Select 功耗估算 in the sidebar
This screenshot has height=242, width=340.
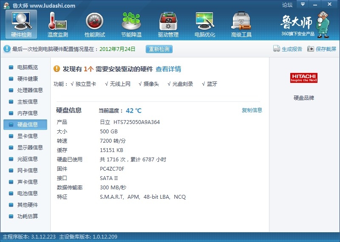tap(27, 217)
